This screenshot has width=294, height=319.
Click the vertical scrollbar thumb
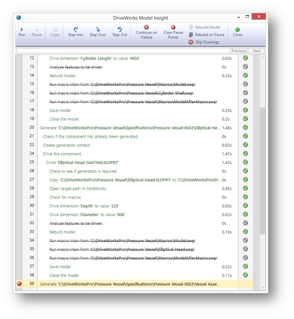coord(263,171)
